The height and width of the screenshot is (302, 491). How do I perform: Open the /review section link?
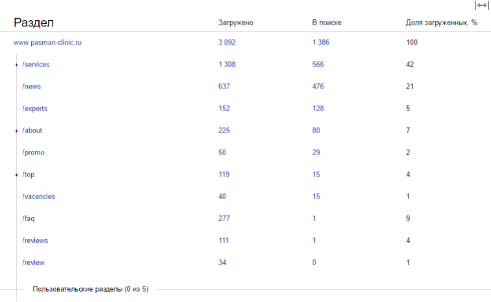pos(33,263)
